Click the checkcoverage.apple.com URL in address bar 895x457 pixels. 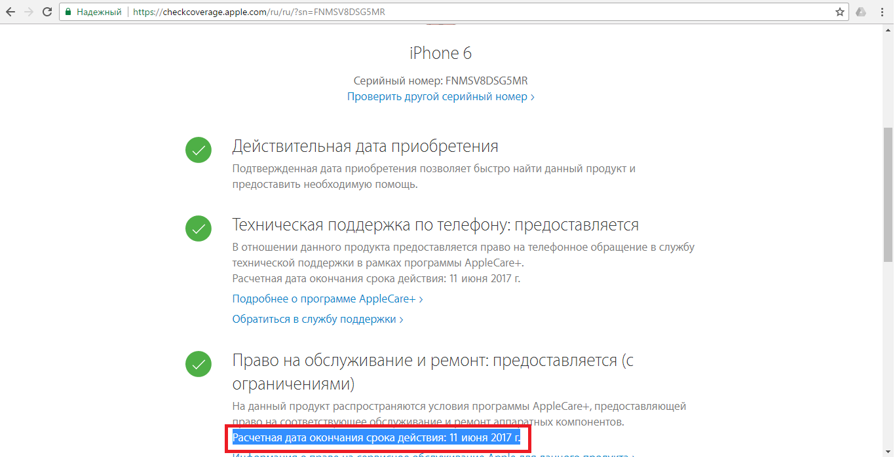coord(259,12)
